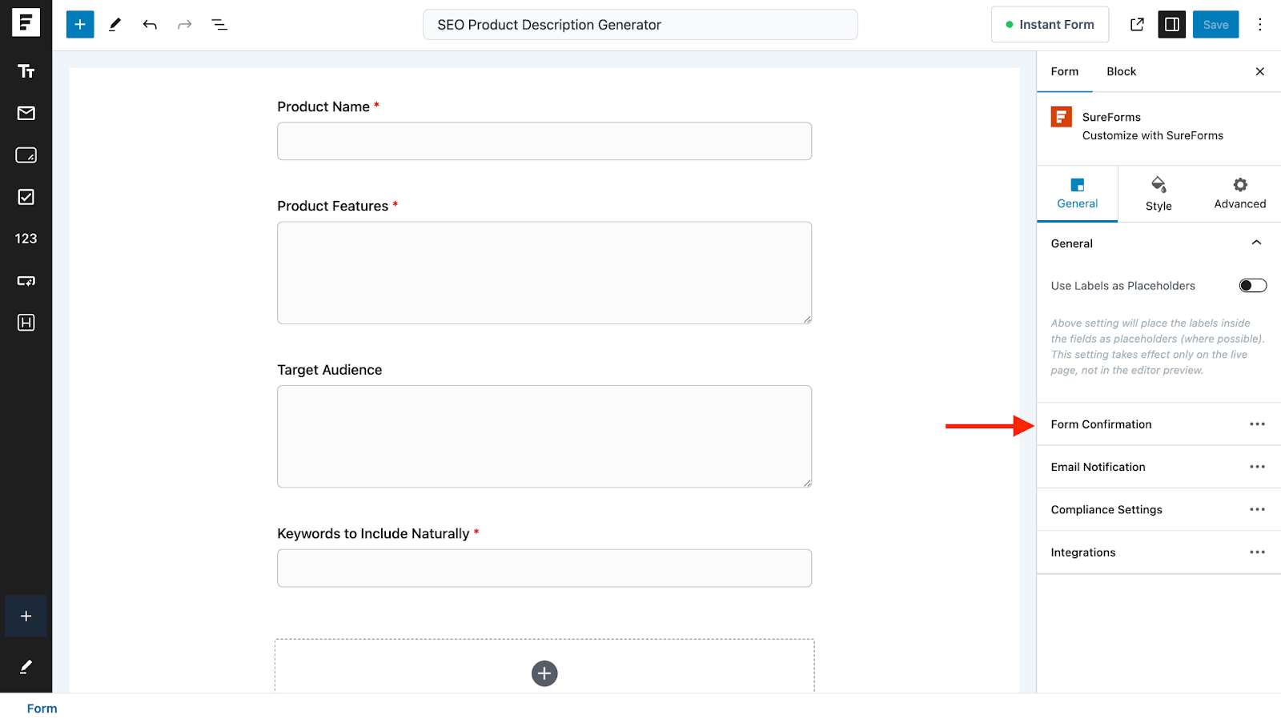
Task: Select the Text field block icon
Action: click(26, 71)
